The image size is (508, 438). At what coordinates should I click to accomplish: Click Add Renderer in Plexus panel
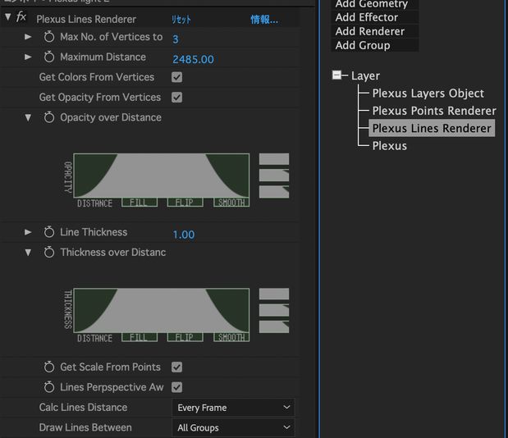(x=375, y=31)
